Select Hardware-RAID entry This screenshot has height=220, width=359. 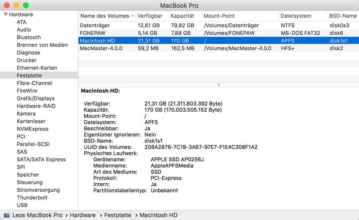[x=36, y=106]
